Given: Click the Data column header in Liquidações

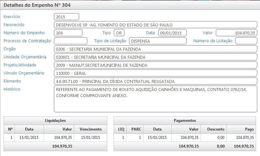Looking at the screenshot, I should 29,129.
